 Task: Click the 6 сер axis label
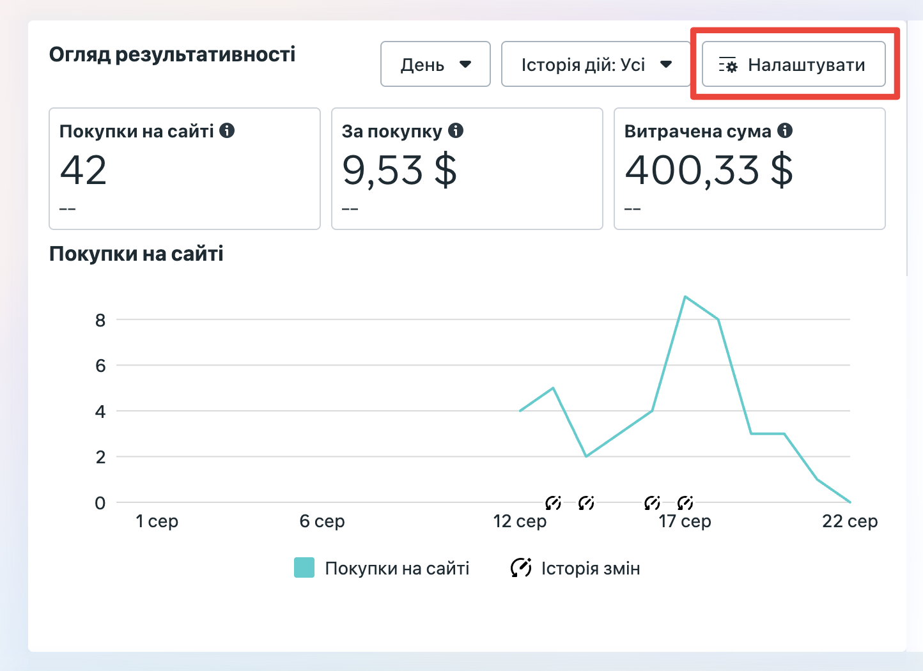pyautogui.click(x=322, y=521)
